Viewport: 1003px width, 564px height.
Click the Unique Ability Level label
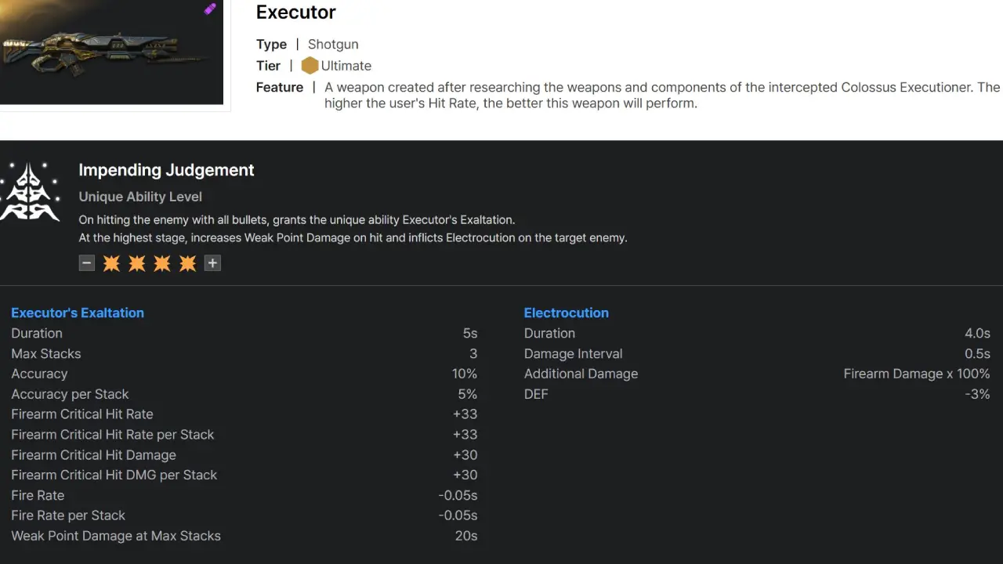140,197
